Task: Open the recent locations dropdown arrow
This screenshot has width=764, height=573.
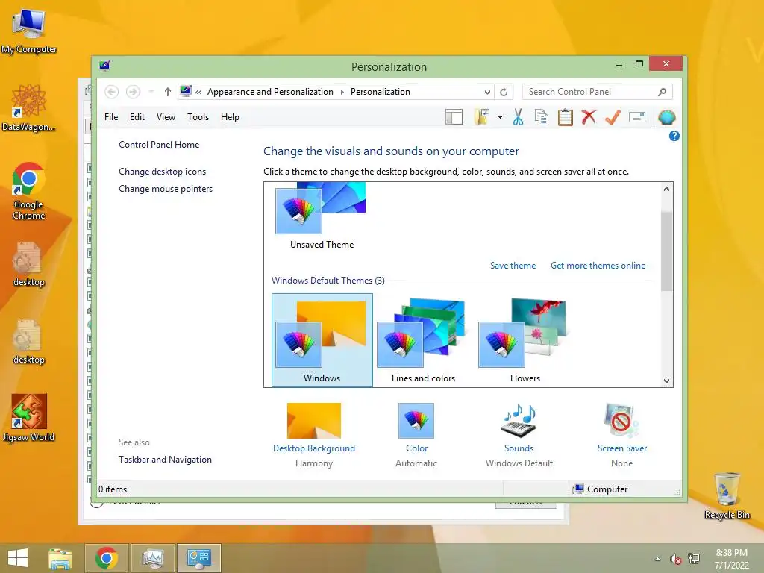Action: pos(151,92)
